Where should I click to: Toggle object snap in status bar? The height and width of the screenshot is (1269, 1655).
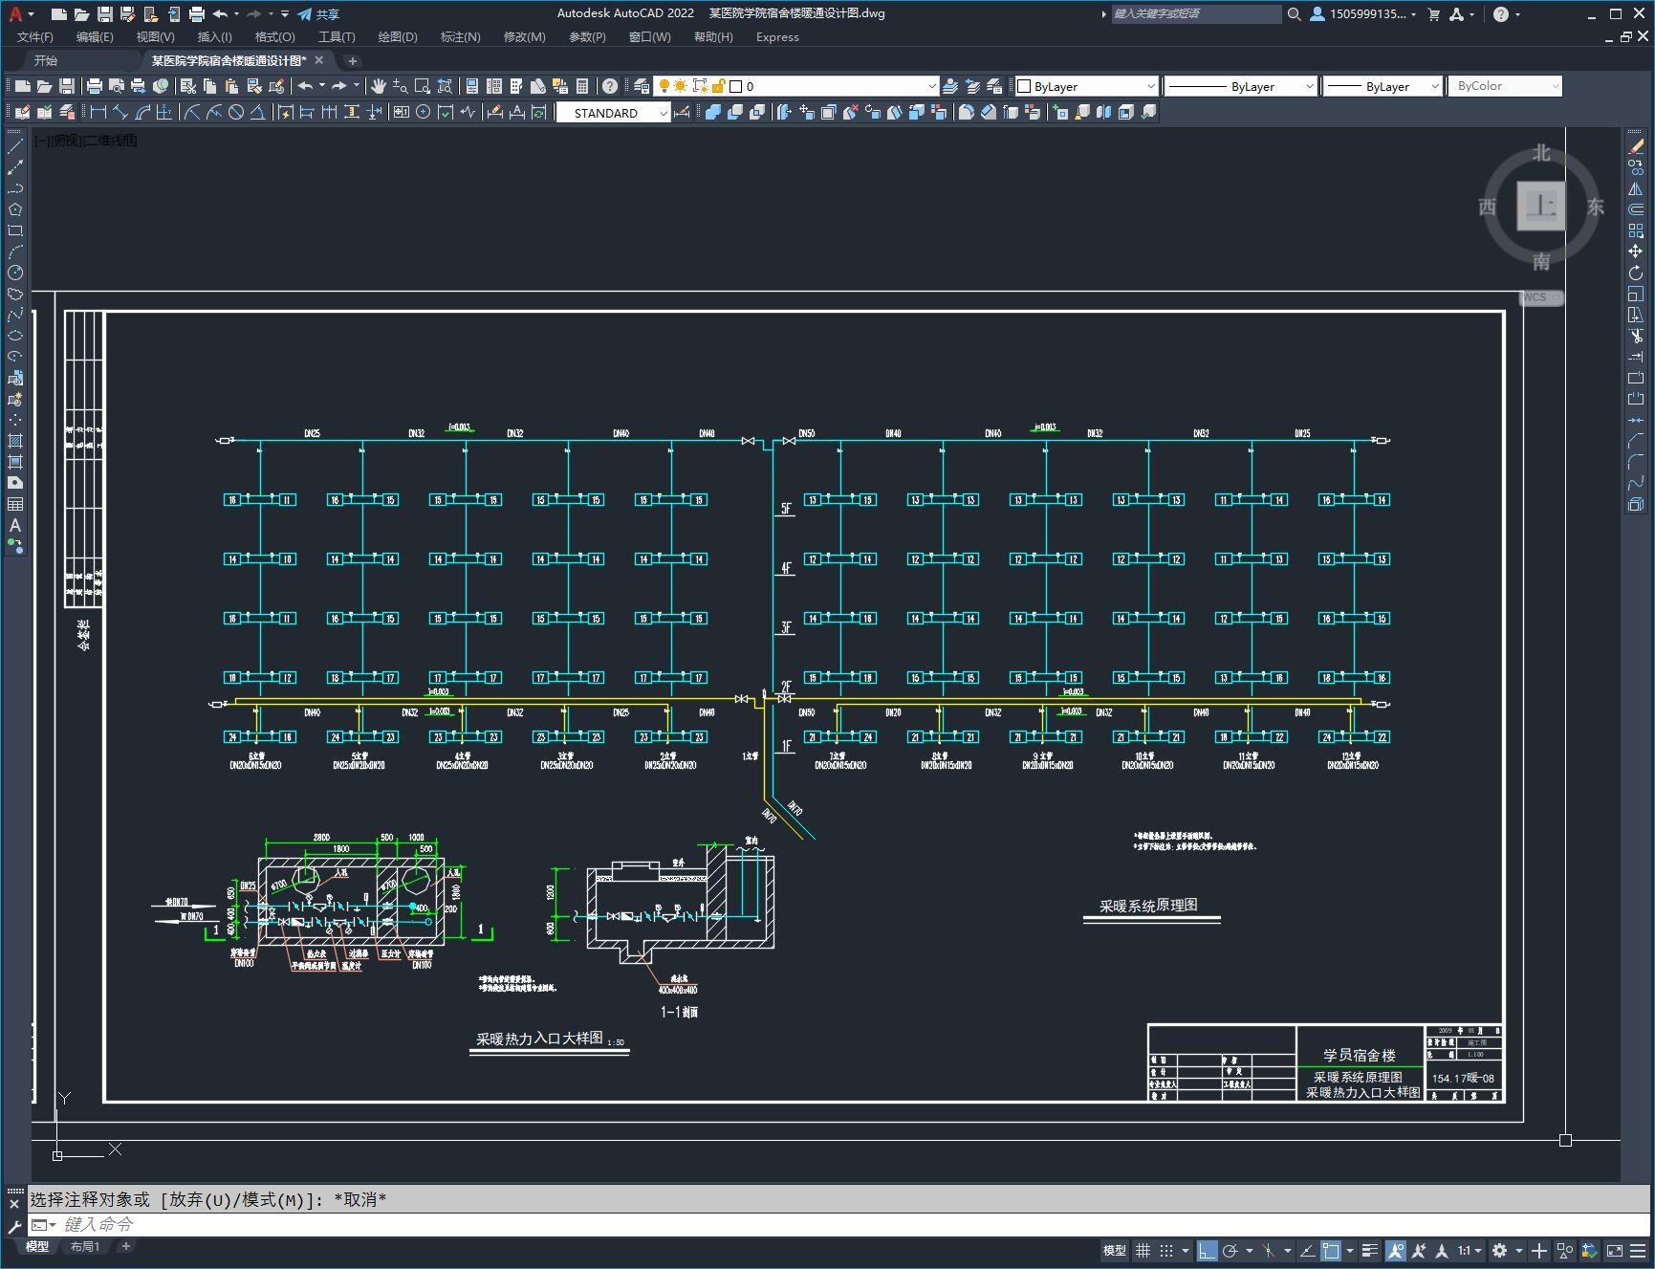[x=1331, y=1250]
